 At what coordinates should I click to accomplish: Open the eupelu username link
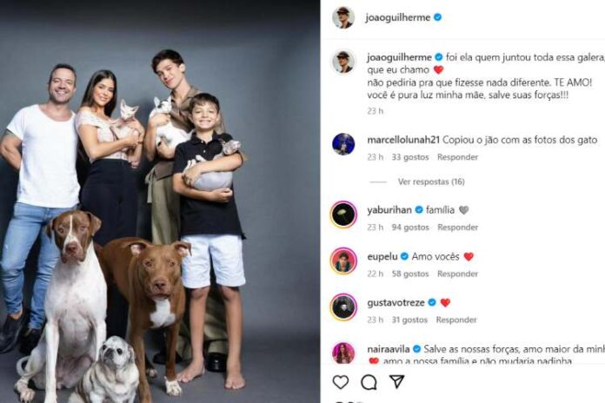(382, 256)
